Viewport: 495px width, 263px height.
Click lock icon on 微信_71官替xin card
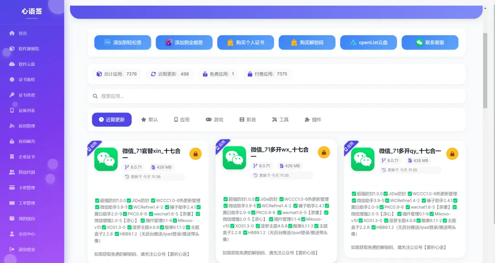point(195,154)
